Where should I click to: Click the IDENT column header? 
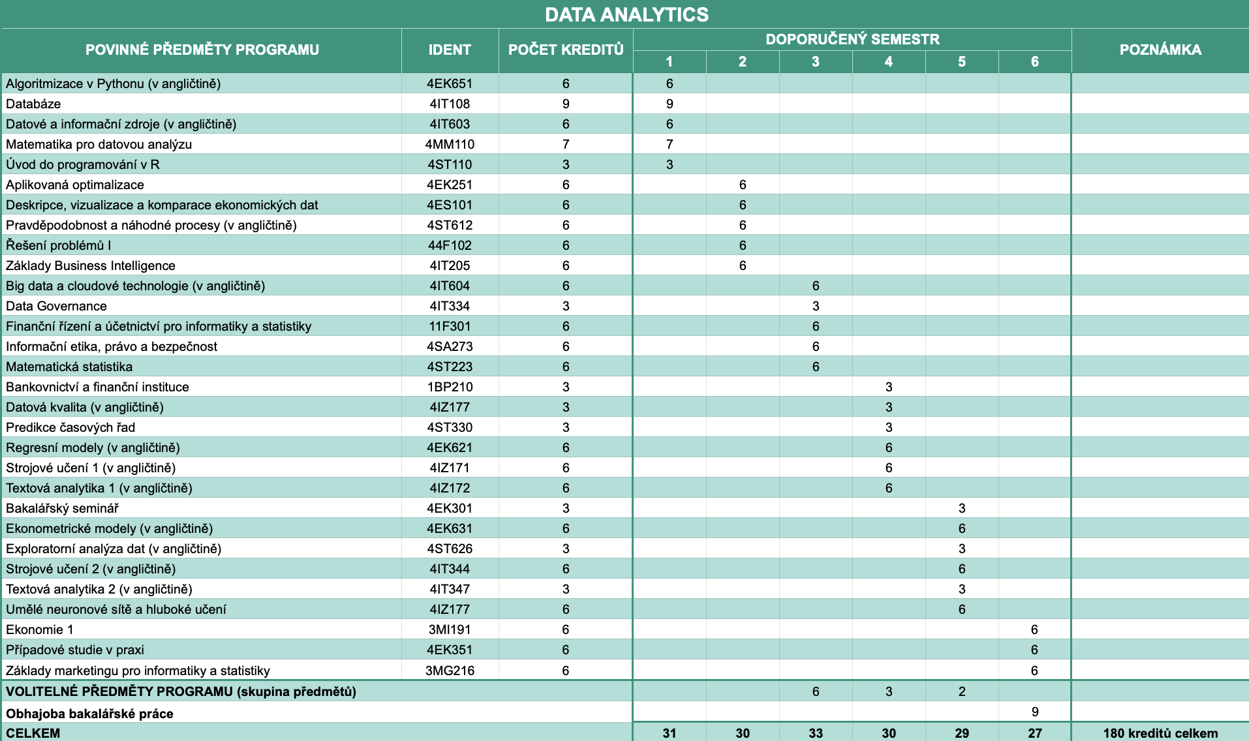pyautogui.click(x=450, y=50)
